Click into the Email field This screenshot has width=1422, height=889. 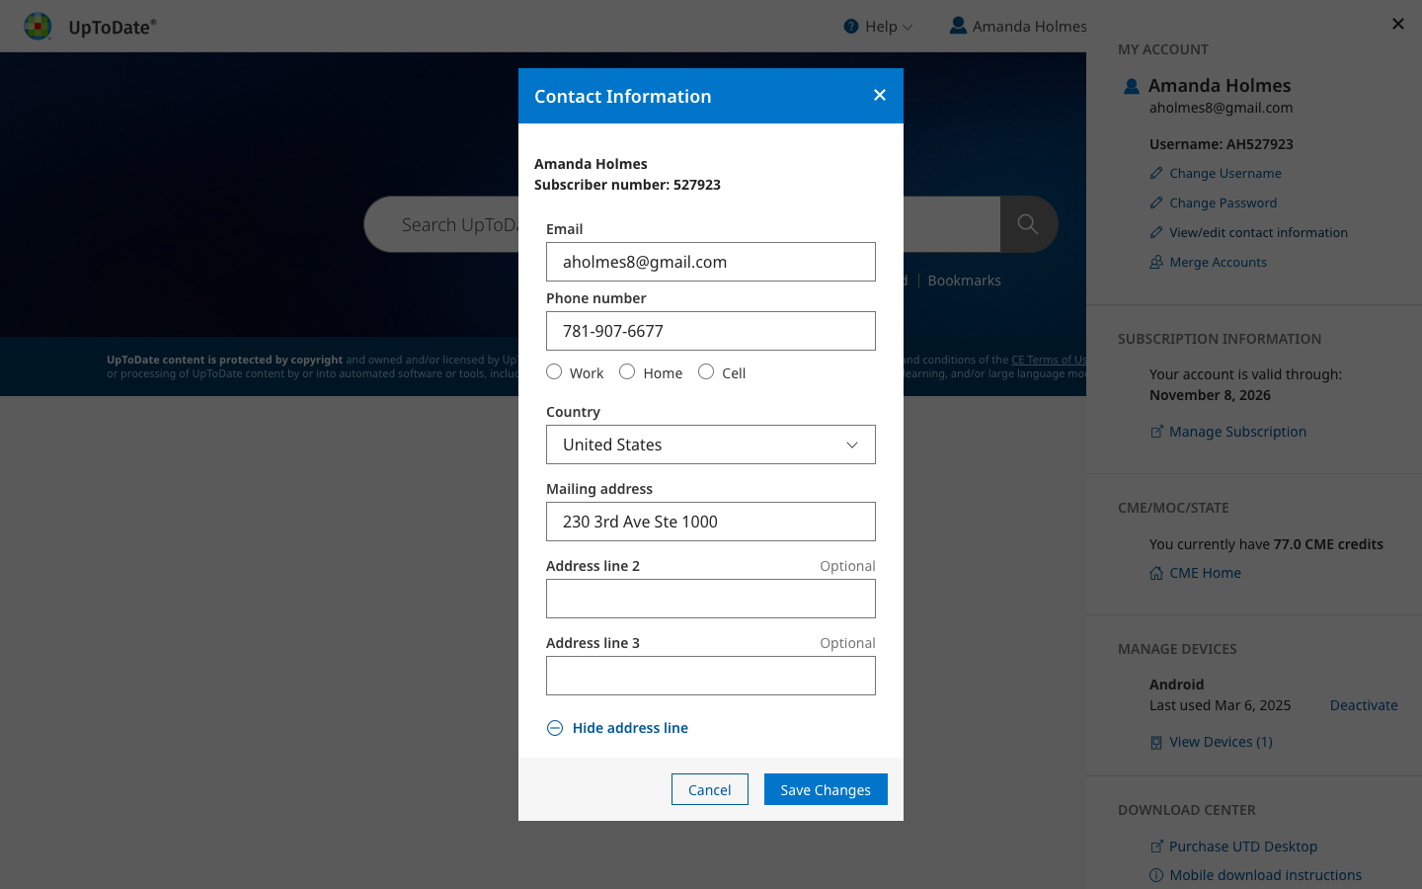(x=711, y=262)
